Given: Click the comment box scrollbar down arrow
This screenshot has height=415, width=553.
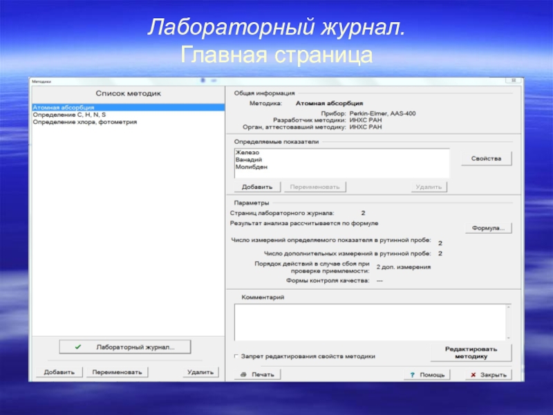Looking at the screenshot, I should pyautogui.click(x=508, y=338).
